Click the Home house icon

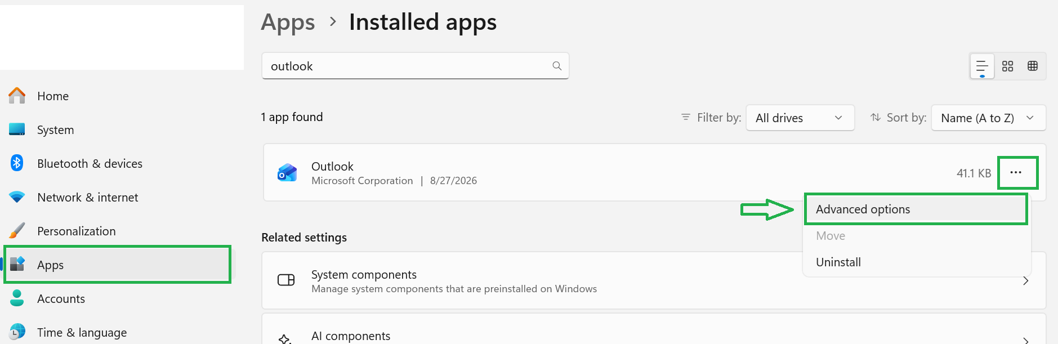(17, 96)
